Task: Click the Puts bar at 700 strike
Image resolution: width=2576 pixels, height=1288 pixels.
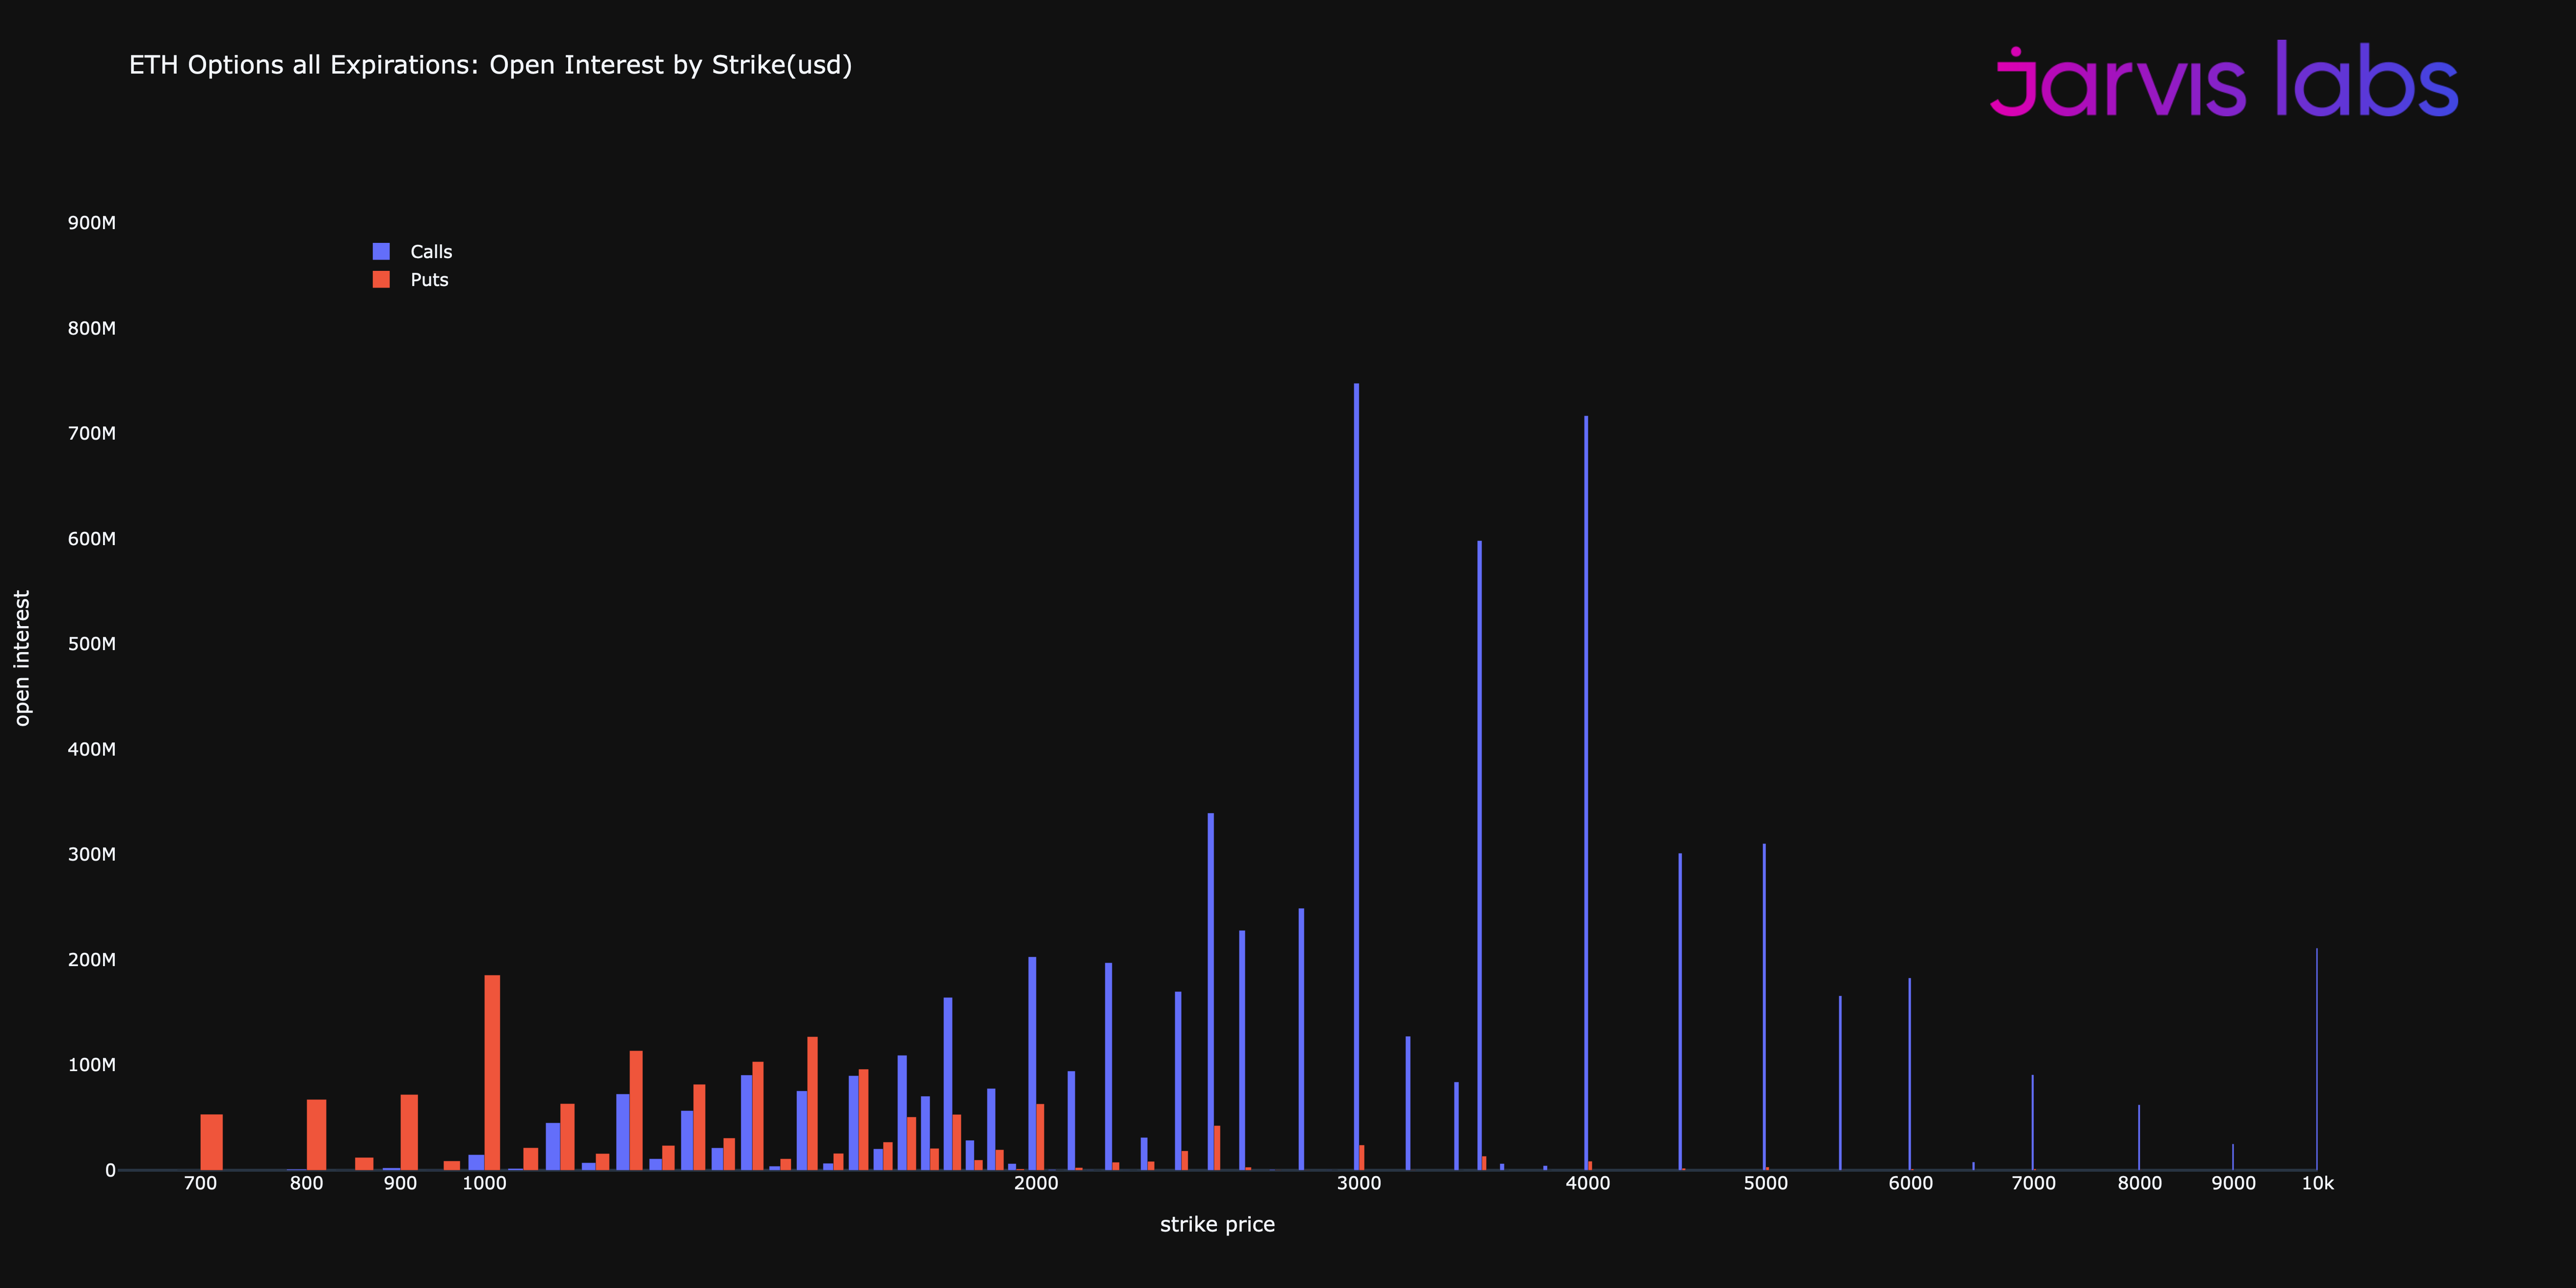Action: click(211, 1142)
